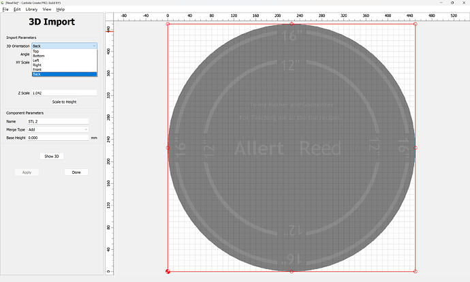This screenshot has height=282, width=470.
Task: Open the View menu
Action: pyautogui.click(x=47, y=10)
